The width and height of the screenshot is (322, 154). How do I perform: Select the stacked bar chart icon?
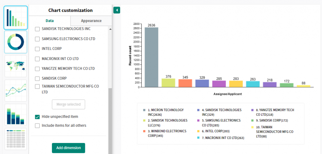(x=16, y=115)
